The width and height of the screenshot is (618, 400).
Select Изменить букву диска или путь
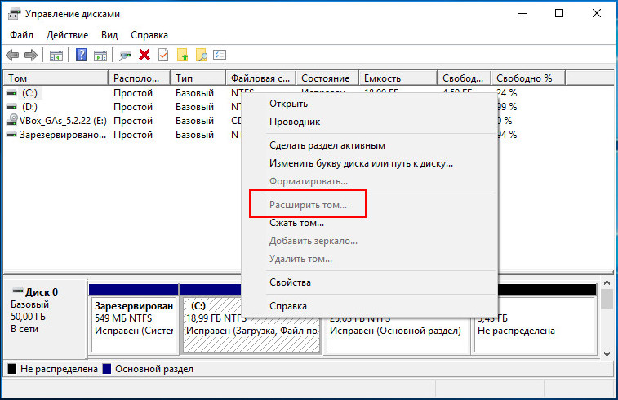[370, 163]
